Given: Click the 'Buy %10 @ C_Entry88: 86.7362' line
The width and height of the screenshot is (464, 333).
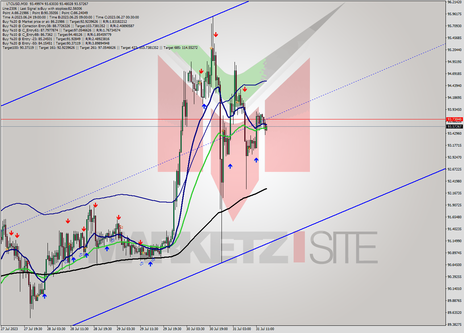Looking at the screenshot, I should (57, 34).
